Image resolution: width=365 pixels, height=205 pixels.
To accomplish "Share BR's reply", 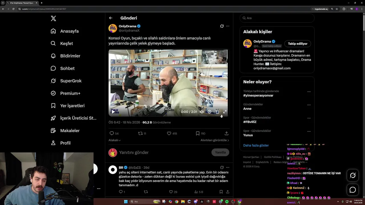I will click(228, 192).
